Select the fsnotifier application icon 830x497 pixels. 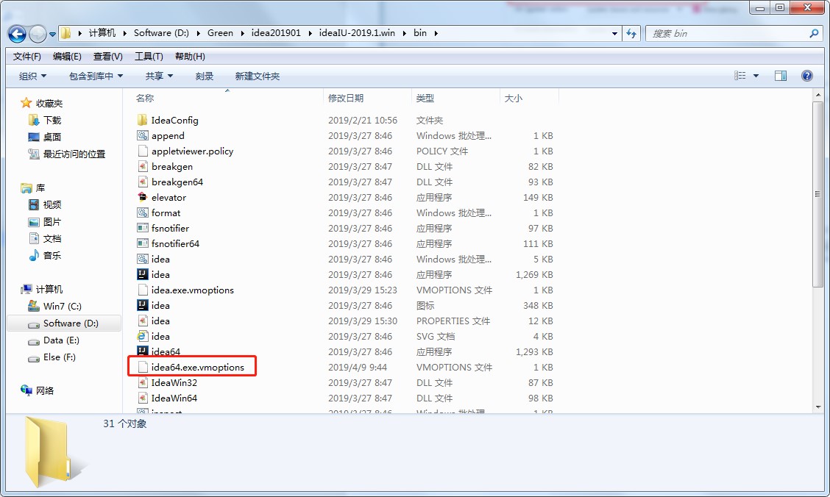point(143,228)
